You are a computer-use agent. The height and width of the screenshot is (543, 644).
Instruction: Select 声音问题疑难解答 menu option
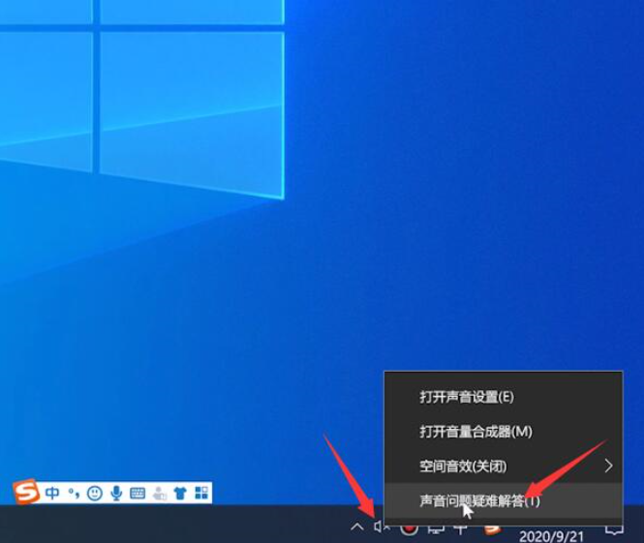click(x=479, y=500)
